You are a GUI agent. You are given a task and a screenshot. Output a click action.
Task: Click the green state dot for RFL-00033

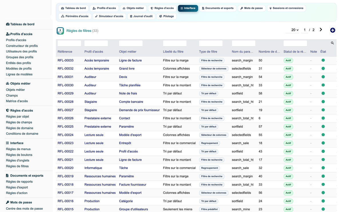click(x=323, y=60)
